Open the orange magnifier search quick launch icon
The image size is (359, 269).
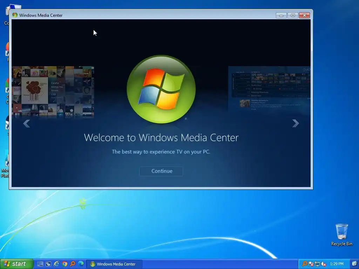pos(73,264)
